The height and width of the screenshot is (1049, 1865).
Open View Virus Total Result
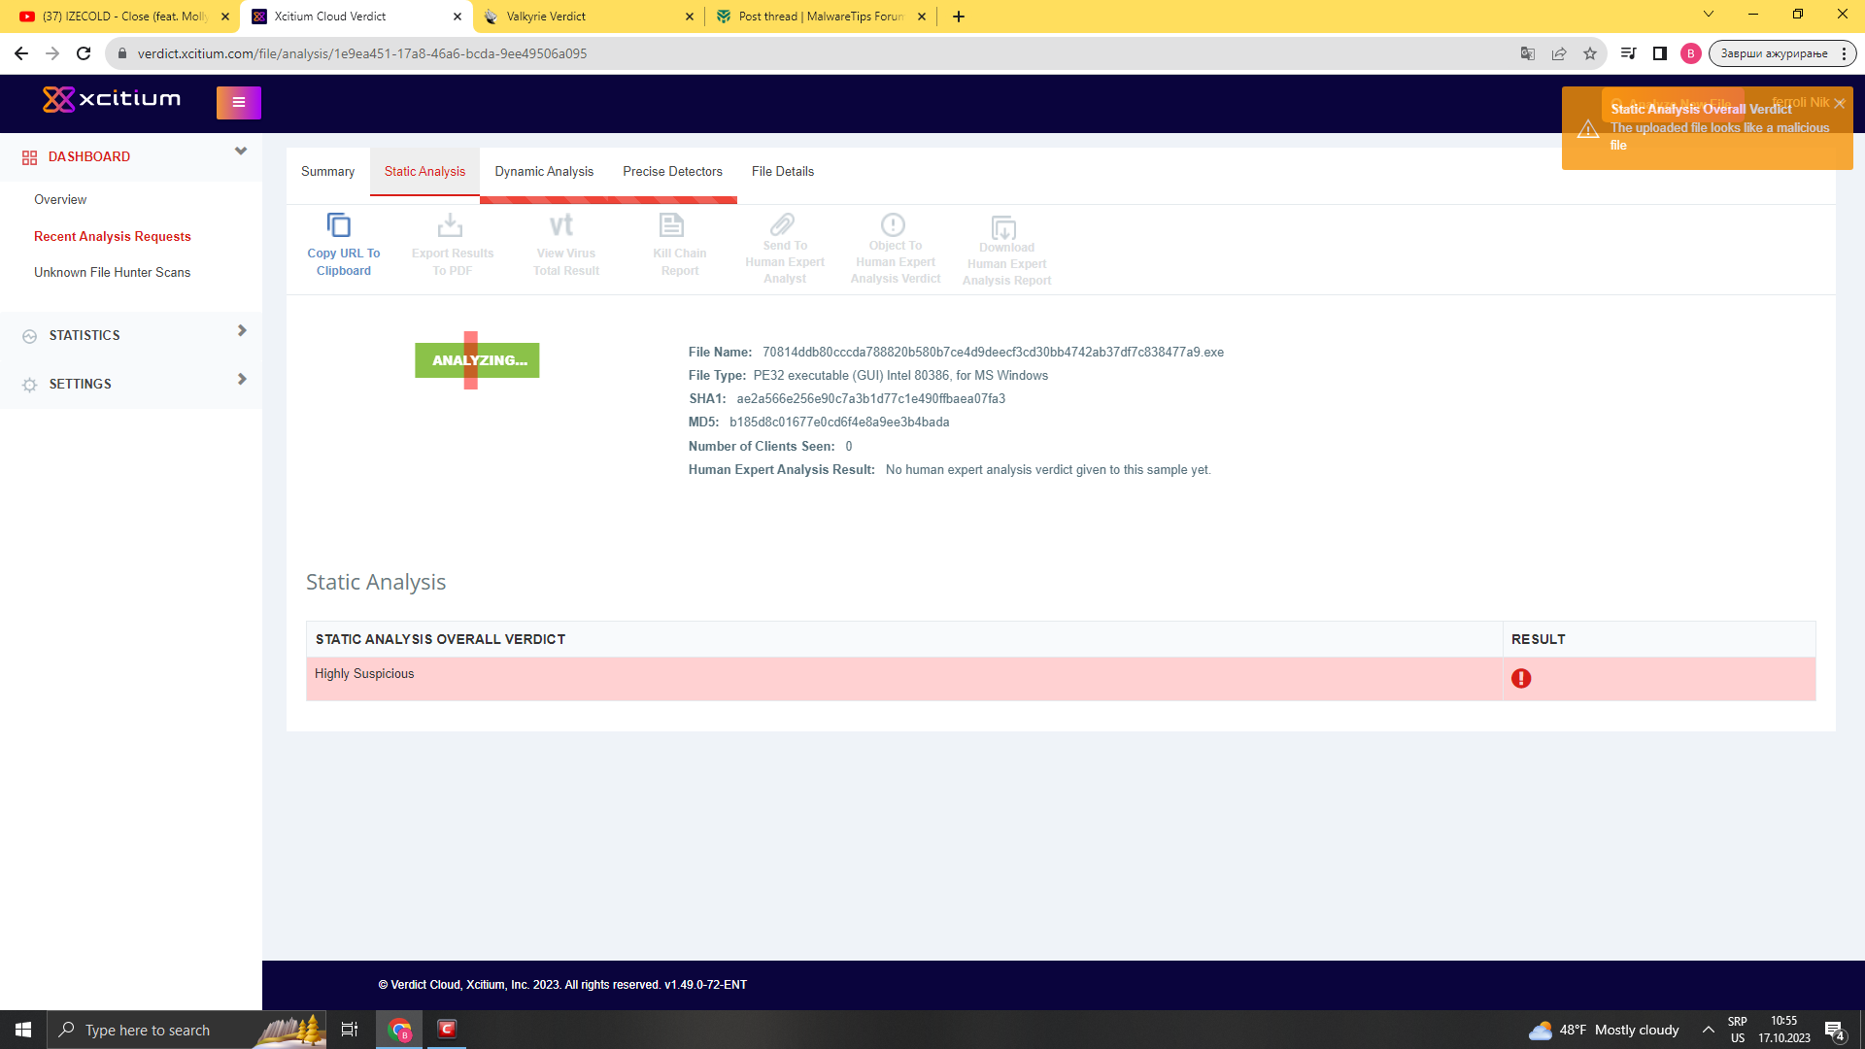(x=561, y=225)
